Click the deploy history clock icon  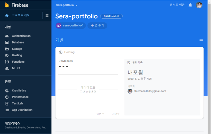pyautogui.click(x=128, y=63)
